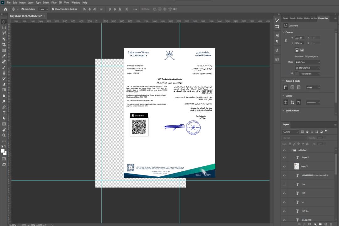Toggle visibility of 'edite text' group
Screen dimensions: 339x226
coord(284,150)
